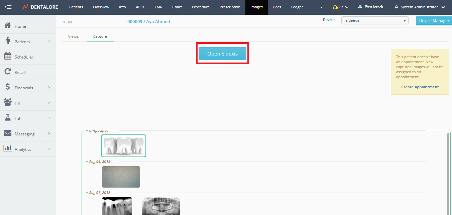Click the Messaging envelope icon
This screenshot has height=215, width=452.
(x=8, y=133)
